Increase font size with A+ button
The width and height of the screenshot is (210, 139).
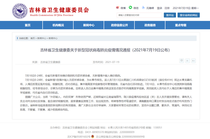click(194, 61)
